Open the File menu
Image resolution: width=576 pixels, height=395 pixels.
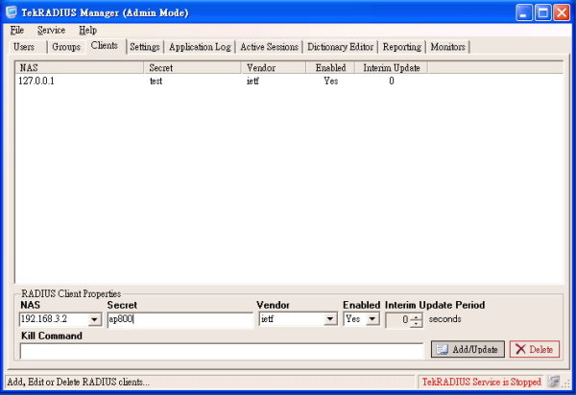pos(17,30)
